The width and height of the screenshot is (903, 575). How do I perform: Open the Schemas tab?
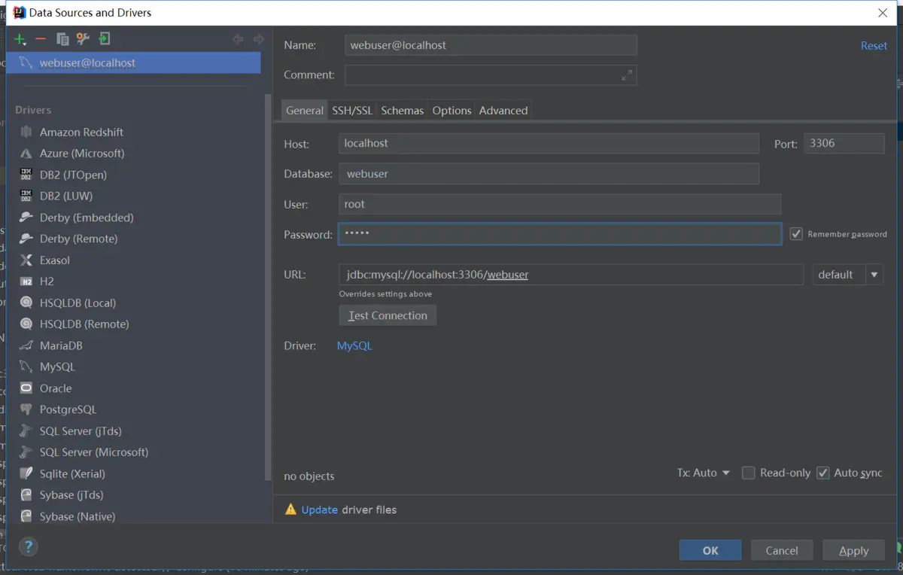coord(402,110)
